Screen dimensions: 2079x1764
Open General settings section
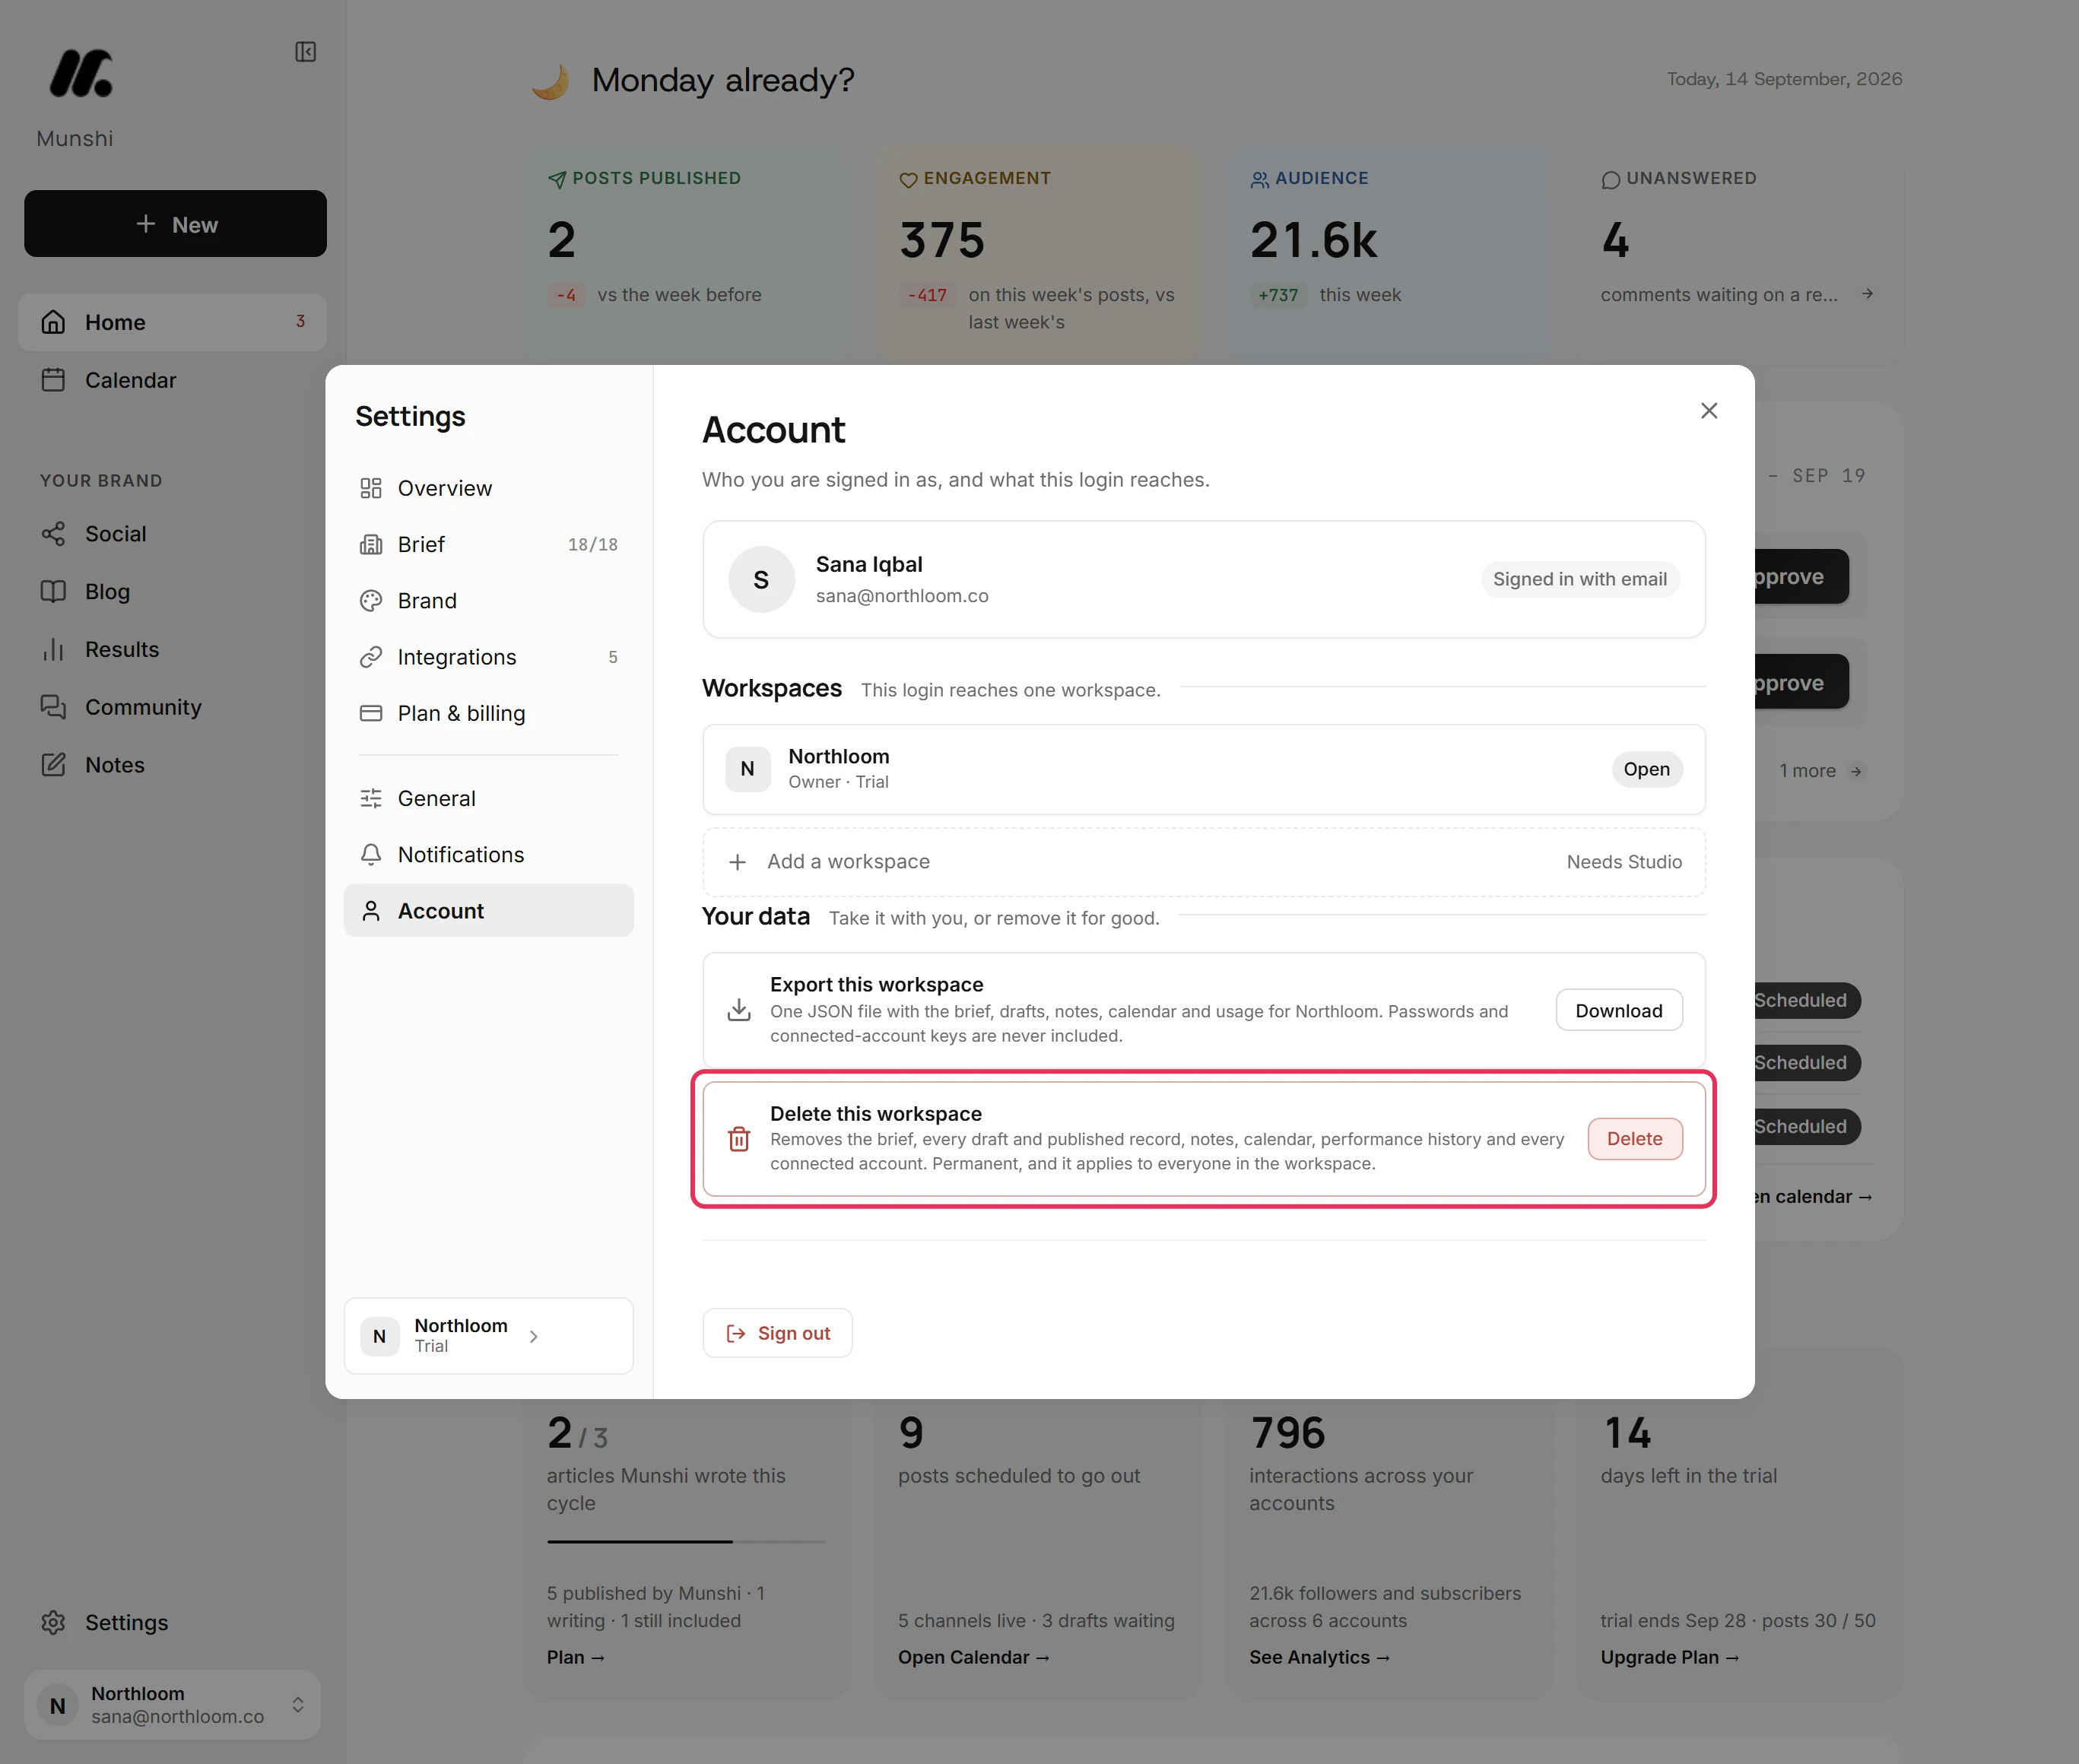click(488, 798)
